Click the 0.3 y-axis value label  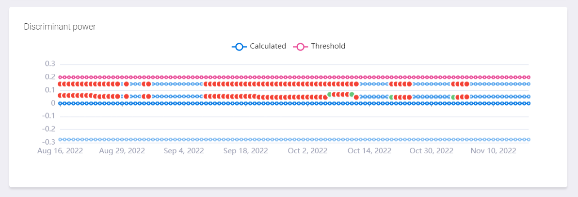(x=50, y=64)
